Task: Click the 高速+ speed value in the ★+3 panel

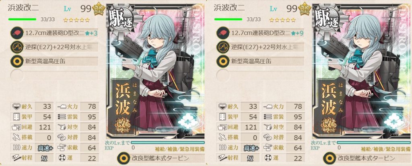Action: pos(44,148)
